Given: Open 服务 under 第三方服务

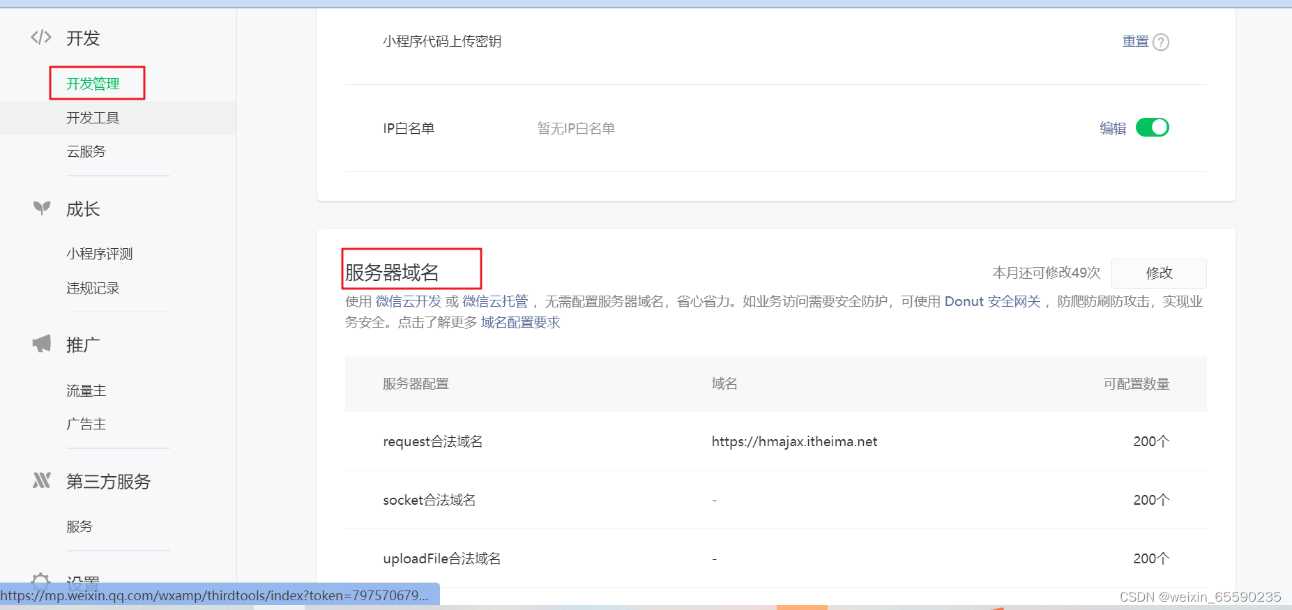Looking at the screenshot, I should coord(79,526).
